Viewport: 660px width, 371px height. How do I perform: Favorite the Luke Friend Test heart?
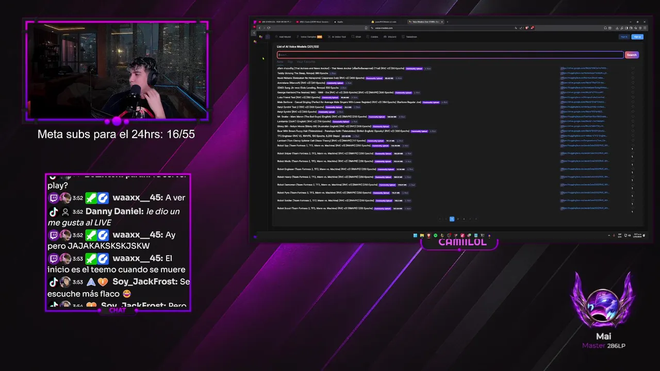click(x=633, y=97)
